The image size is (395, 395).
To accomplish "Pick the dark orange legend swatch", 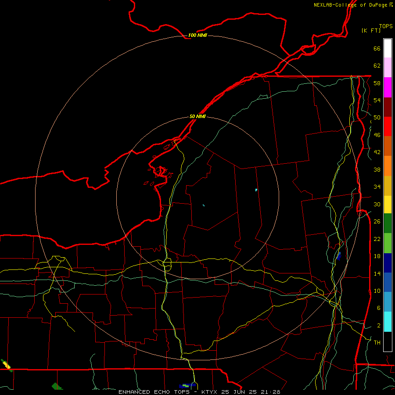I will 388,146.
